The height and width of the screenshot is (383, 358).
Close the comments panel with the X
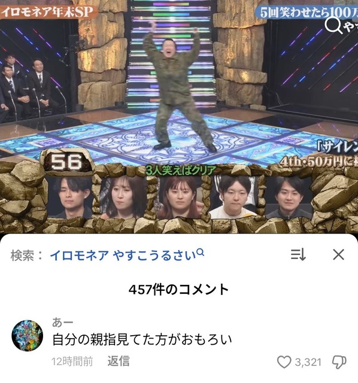coord(339,254)
